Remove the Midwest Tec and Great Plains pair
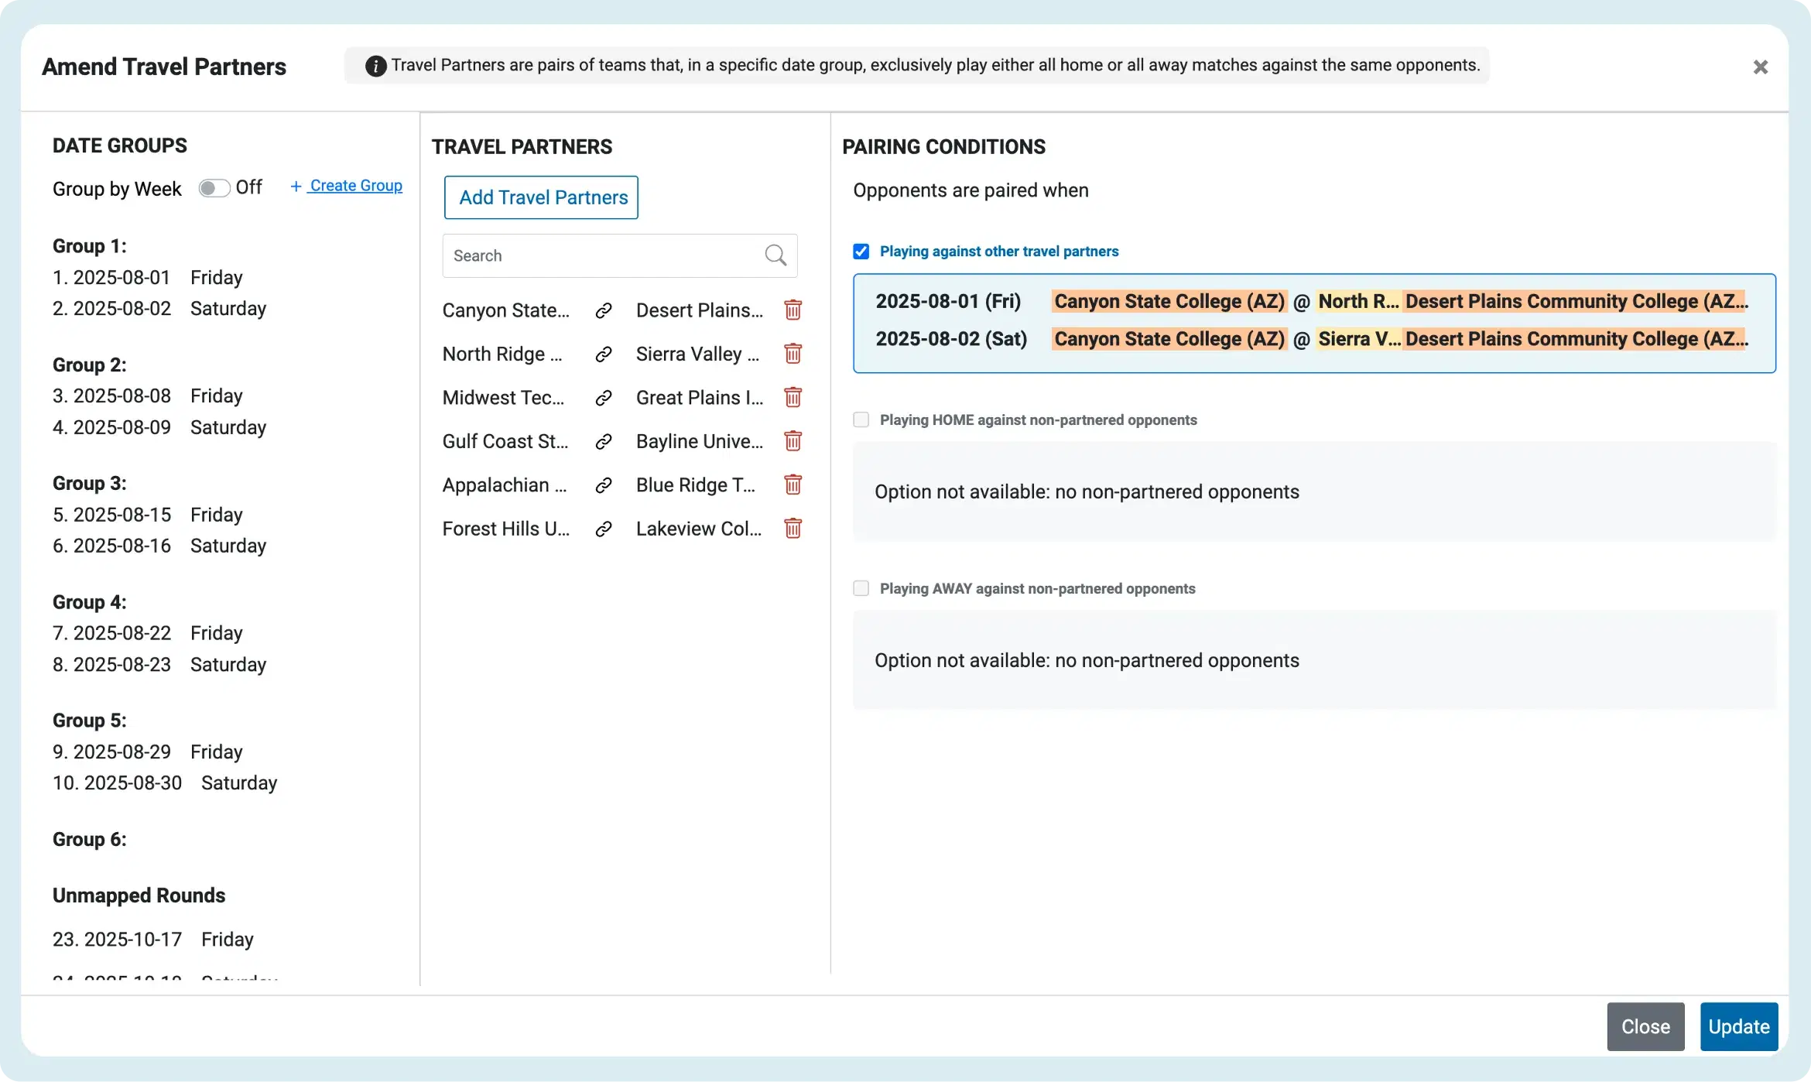Viewport: 1811px width, 1082px height. pos(793,398)
